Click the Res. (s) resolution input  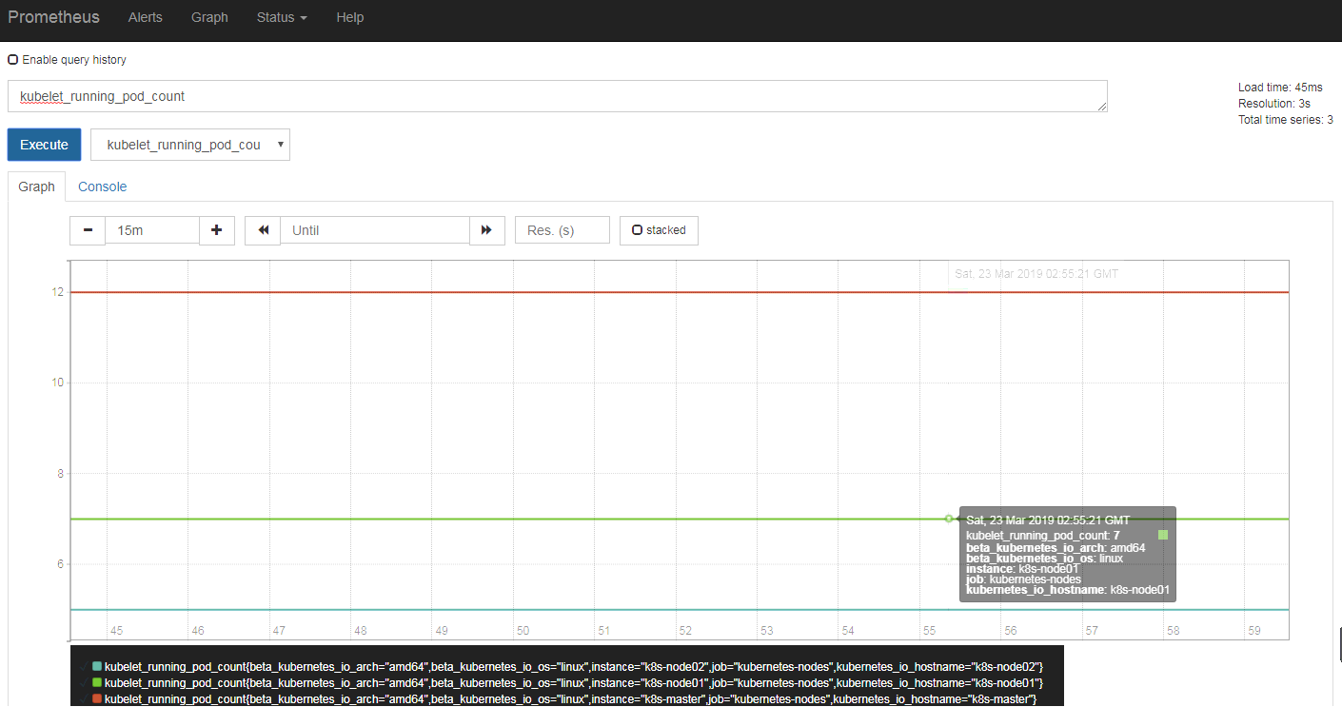[x=562, y=230]
